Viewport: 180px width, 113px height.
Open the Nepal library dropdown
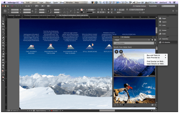(x=132, y=40)
